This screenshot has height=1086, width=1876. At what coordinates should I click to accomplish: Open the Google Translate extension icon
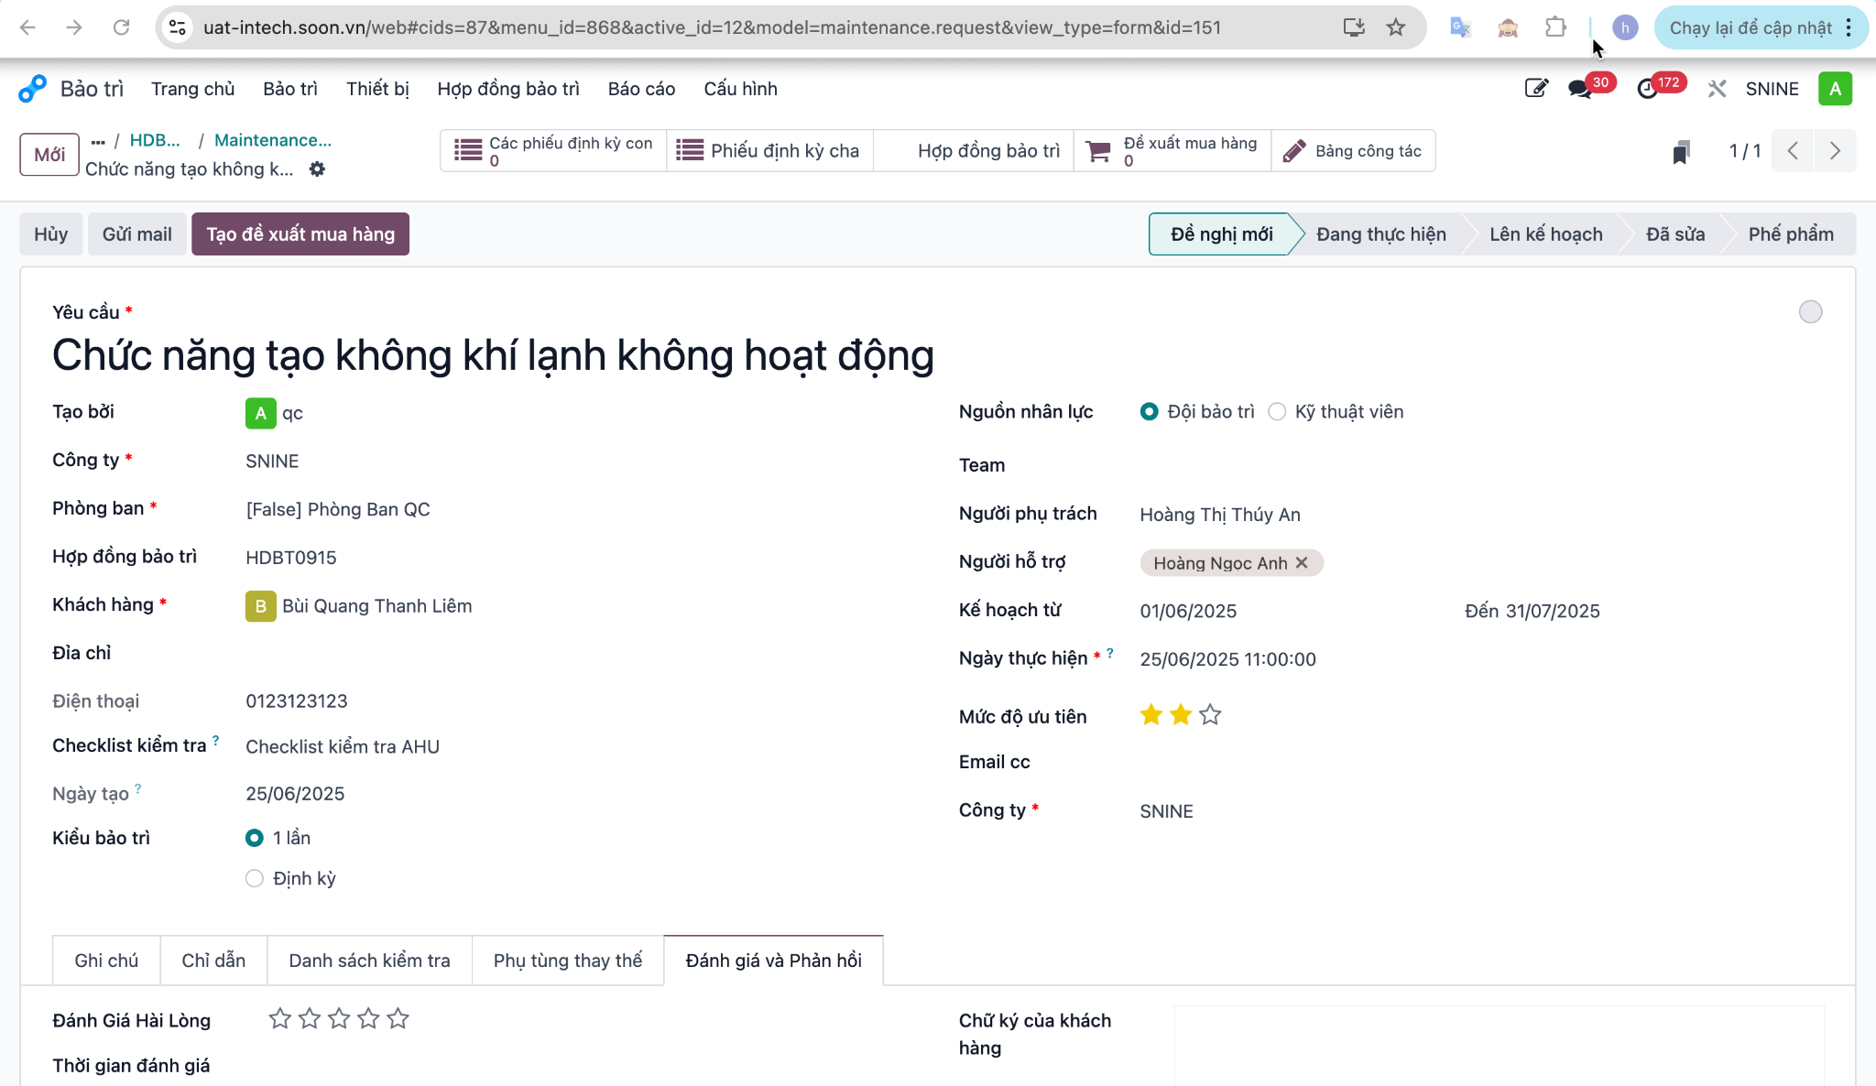pos(1460,27)
